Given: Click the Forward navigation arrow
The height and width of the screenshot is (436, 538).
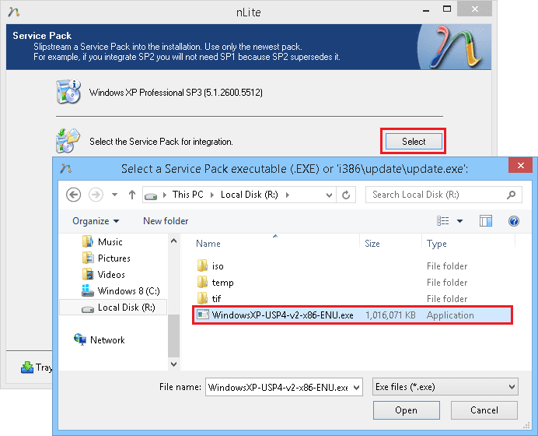Looking at the screenshot, I should pyautogui.click(x=95, y=195).
